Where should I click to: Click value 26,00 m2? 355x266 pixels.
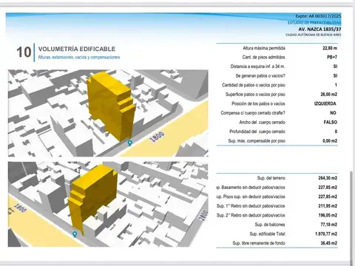(x=329, y=95)
